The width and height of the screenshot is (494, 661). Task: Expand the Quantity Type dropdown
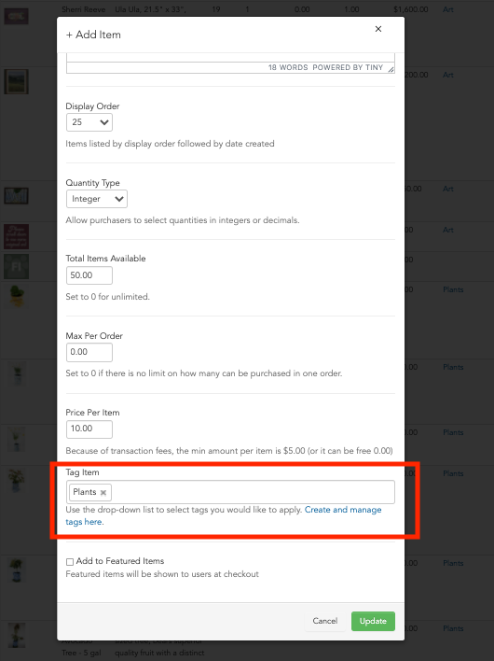pos(96,199)
